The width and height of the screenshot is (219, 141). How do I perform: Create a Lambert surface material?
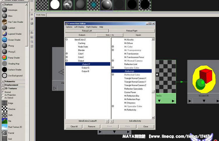coord(4,28)
